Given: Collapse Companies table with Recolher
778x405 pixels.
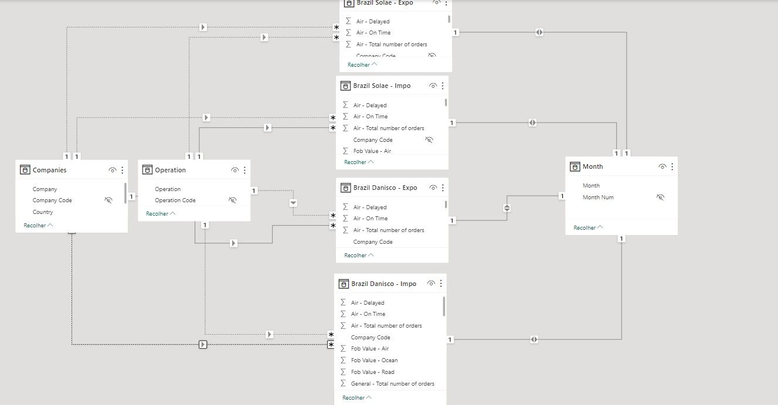Looking at the screenshot, I should (38, 225).
